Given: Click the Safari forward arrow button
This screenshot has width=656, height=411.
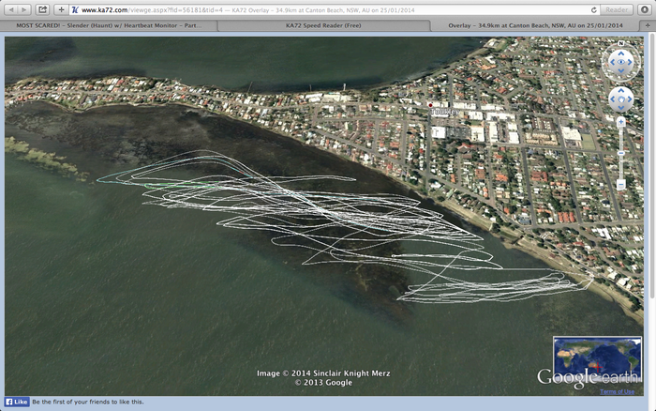Looking at the screenshot, I should pos(24,9).
